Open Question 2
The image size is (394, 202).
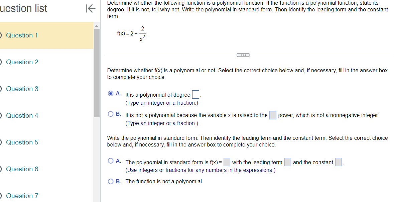22,62
